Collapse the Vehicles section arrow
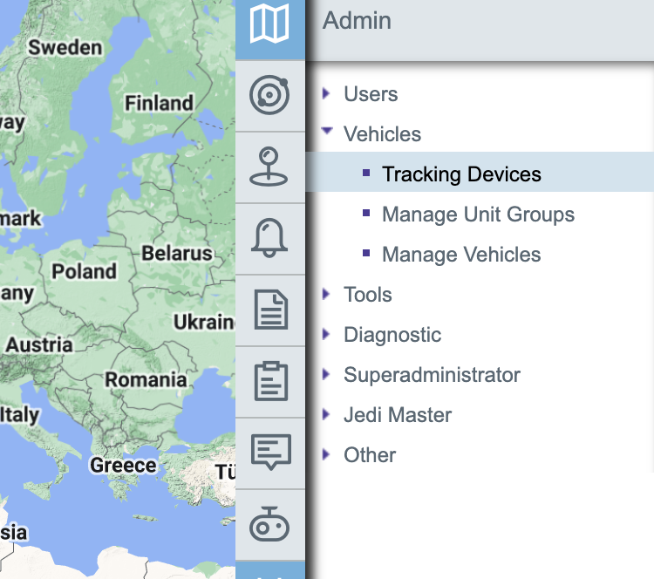 click(x=327, y=133)
